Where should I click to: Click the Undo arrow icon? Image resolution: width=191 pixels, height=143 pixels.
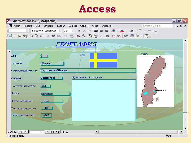point(66,36)
